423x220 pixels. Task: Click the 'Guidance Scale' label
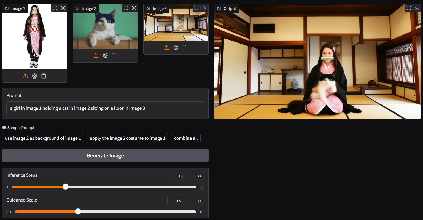[22, 200]
